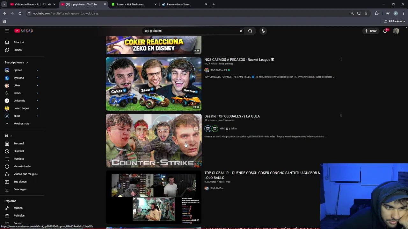Open options menu for Desafió video
This screenshot has height=229, width=408.
coord(341,116)
